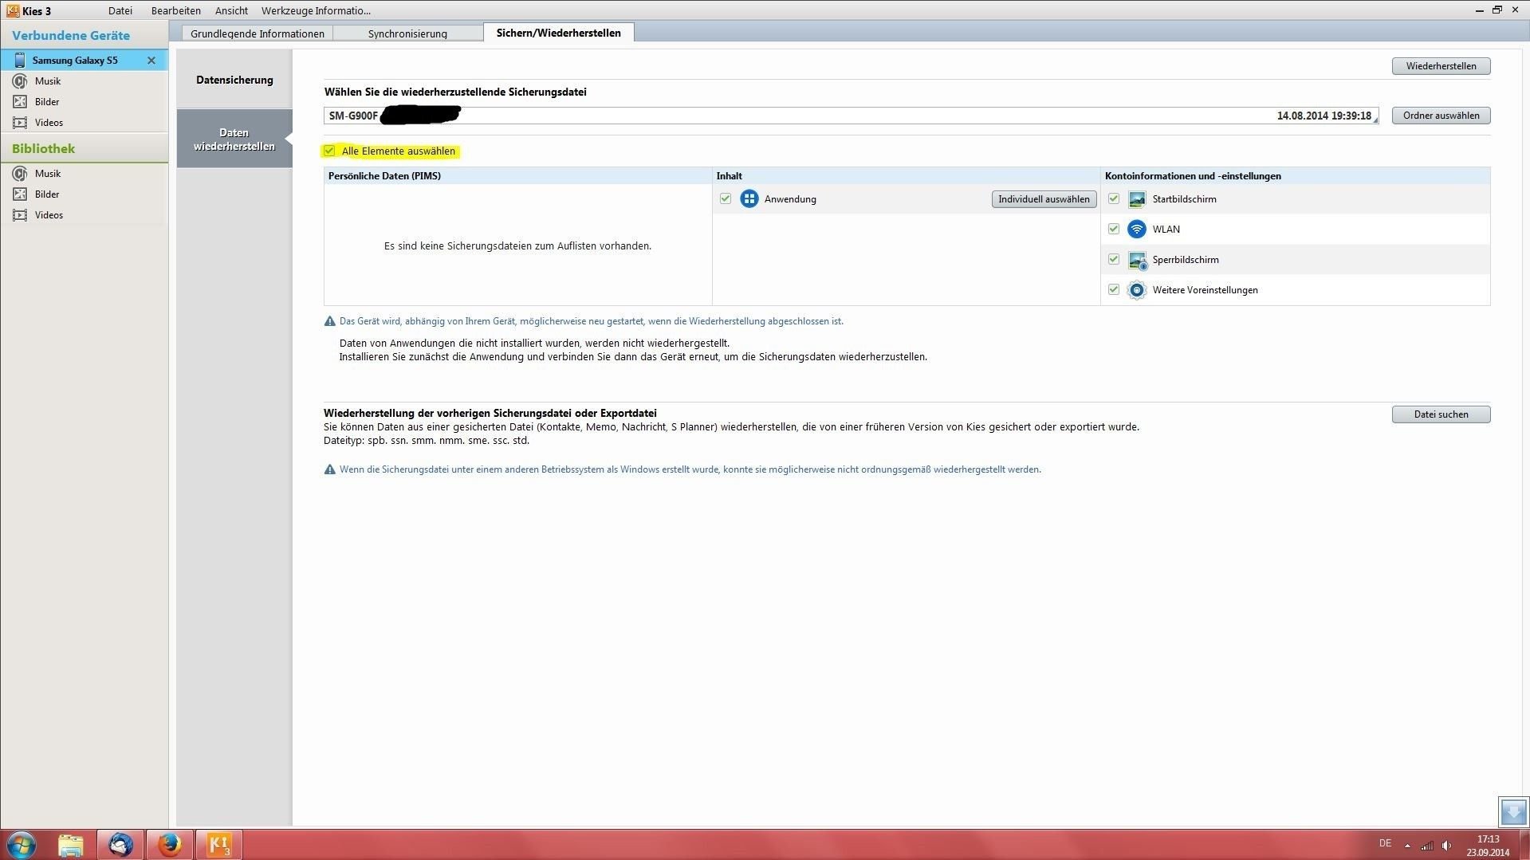Disconnect Samsung Galaxy S5 with the X button
This screenshot has width=1530, height=860.
151,61
